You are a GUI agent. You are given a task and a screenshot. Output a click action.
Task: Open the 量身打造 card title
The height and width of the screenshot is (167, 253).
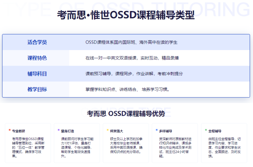point(68,131)
